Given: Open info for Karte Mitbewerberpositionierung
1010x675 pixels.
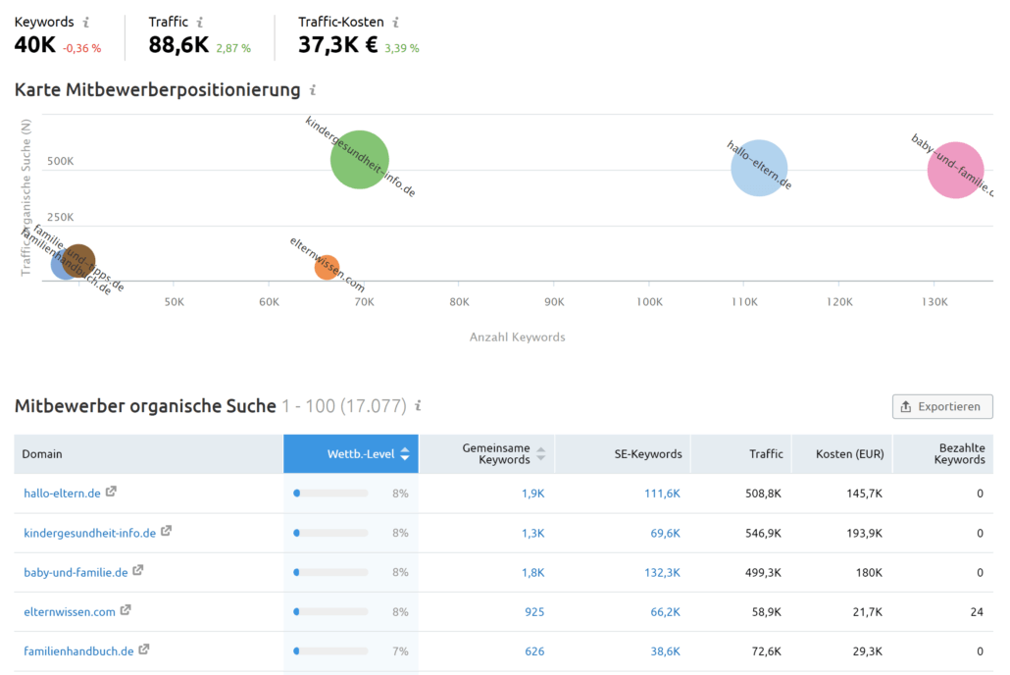Looking at the screenshot, I should pyautogui.click(x=313, y=89).
